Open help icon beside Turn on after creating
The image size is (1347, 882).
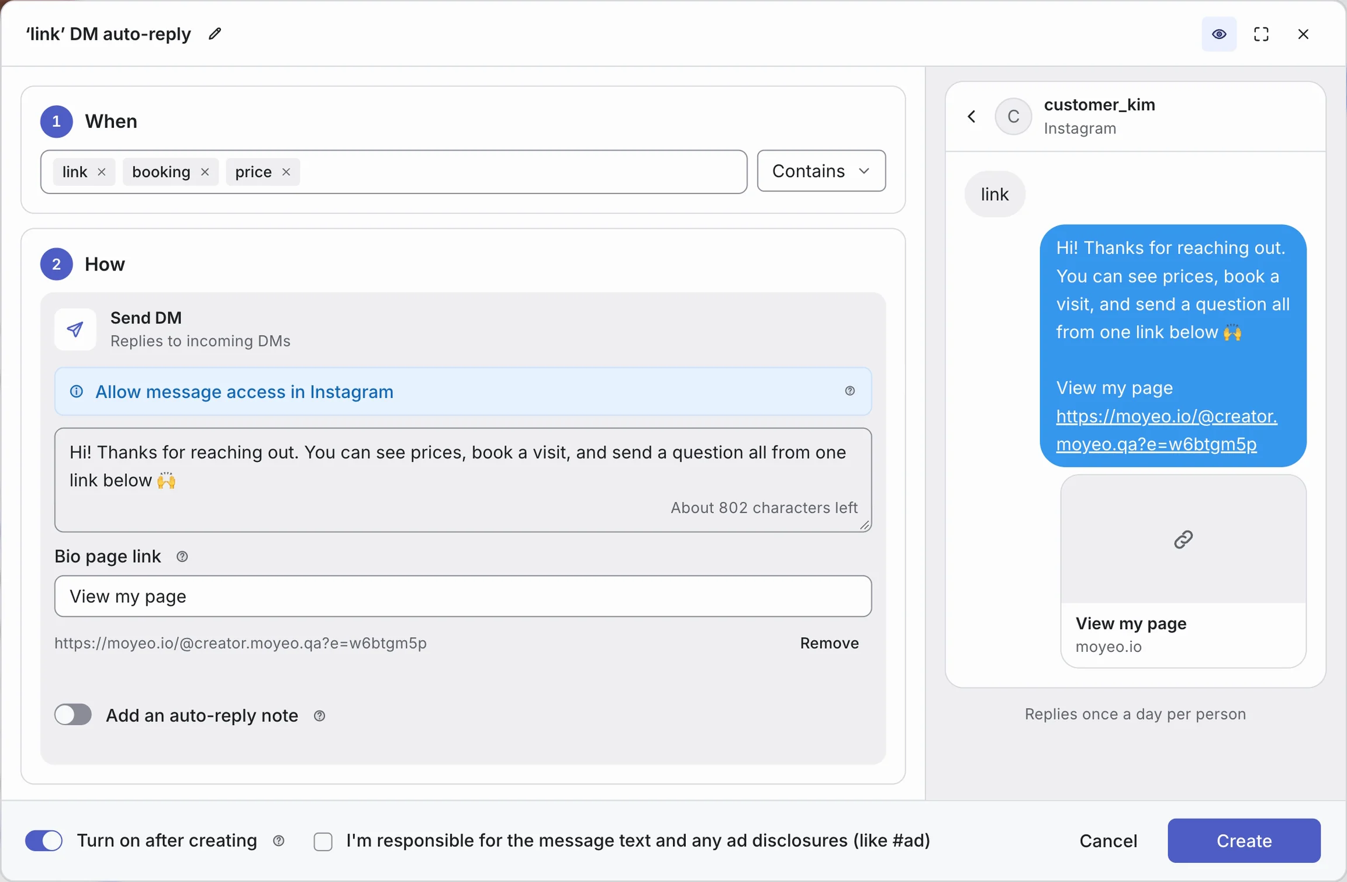[x=279, y=841]
